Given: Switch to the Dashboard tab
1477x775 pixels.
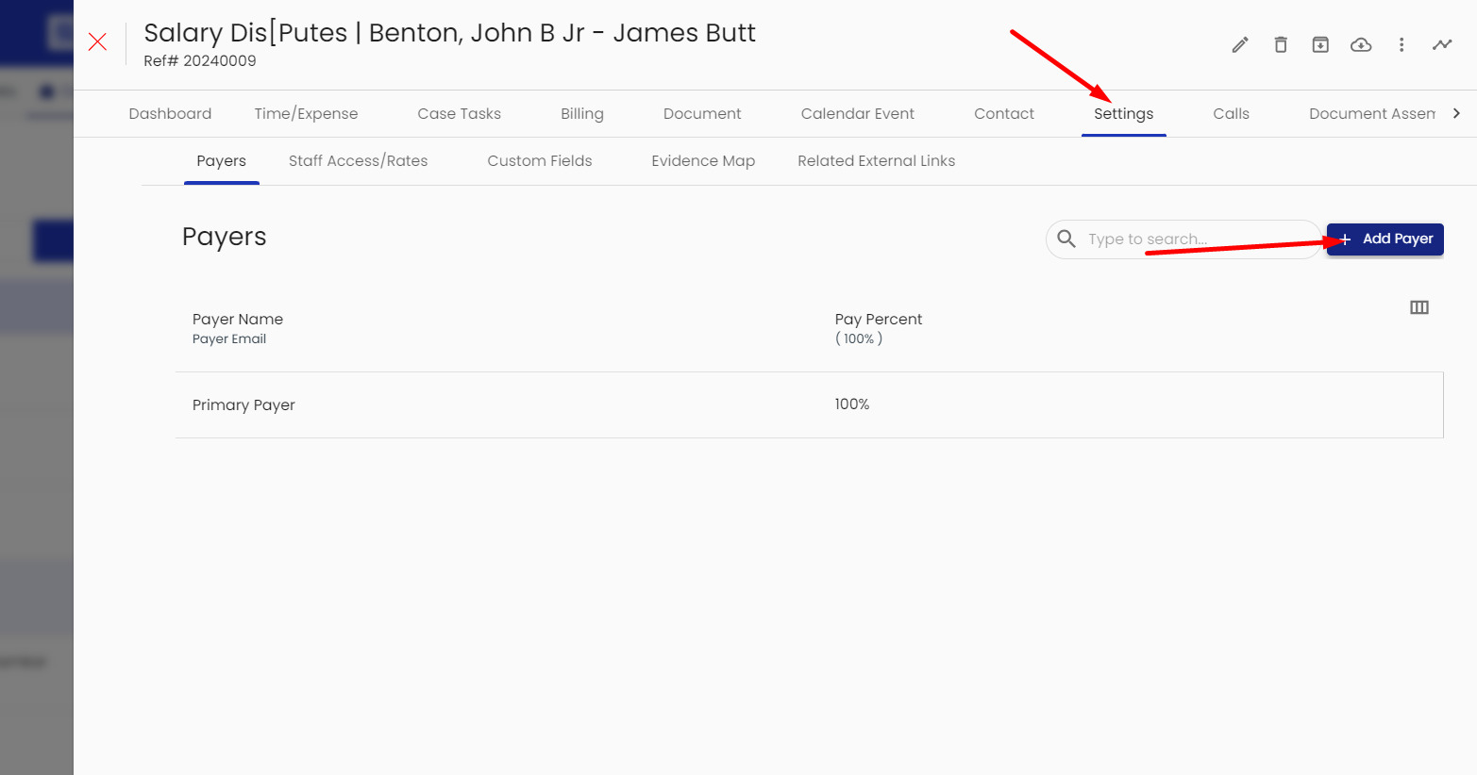Looking at the screenshot, I should (x=170, y=114).
